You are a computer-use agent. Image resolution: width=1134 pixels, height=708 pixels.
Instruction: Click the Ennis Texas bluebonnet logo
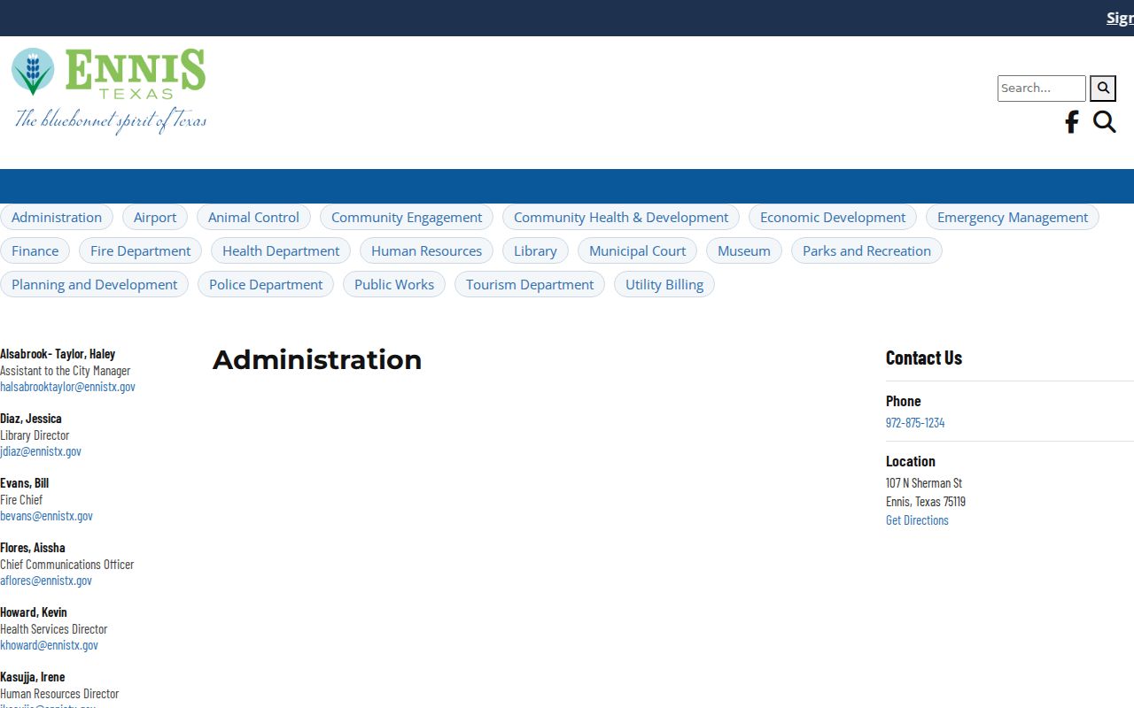(109, 90)
